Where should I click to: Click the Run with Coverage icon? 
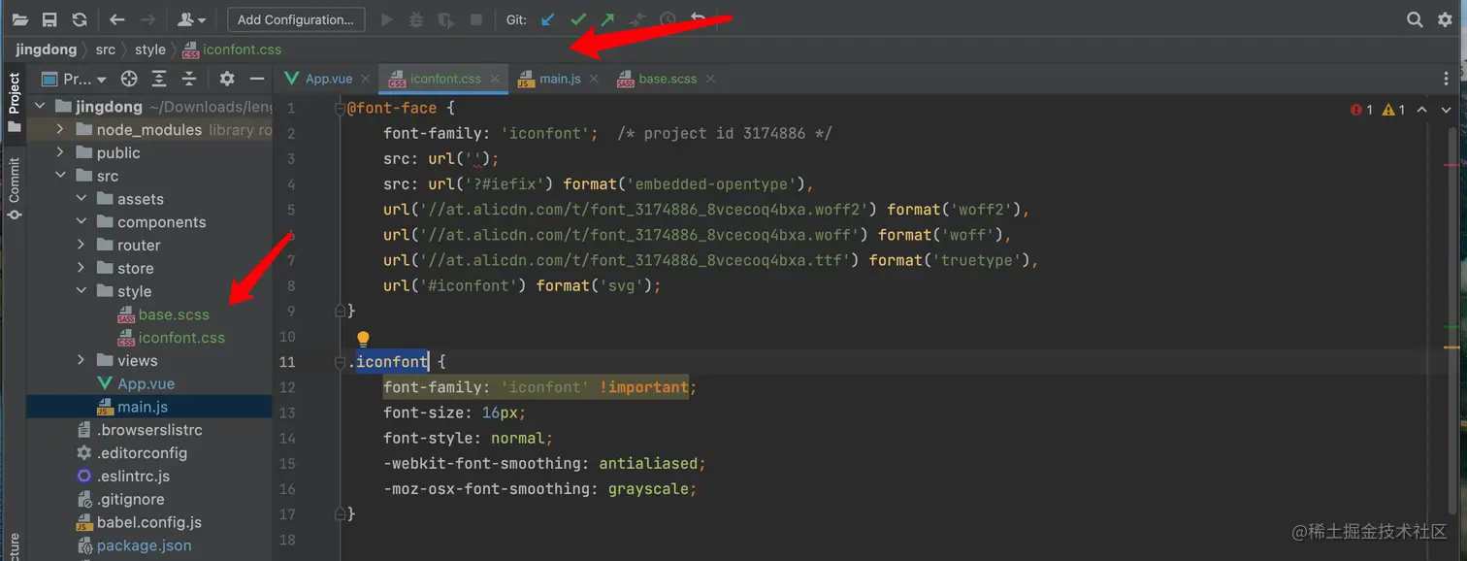[445, 19]
